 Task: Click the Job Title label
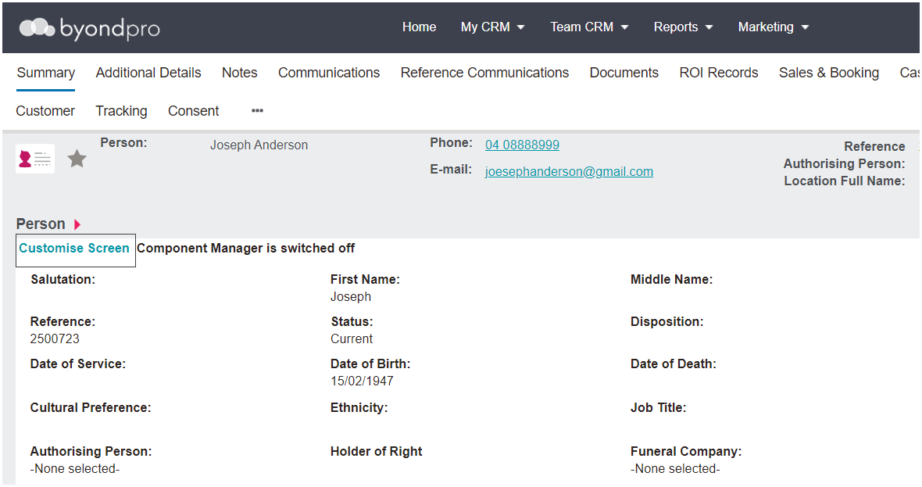pos(659,407)
